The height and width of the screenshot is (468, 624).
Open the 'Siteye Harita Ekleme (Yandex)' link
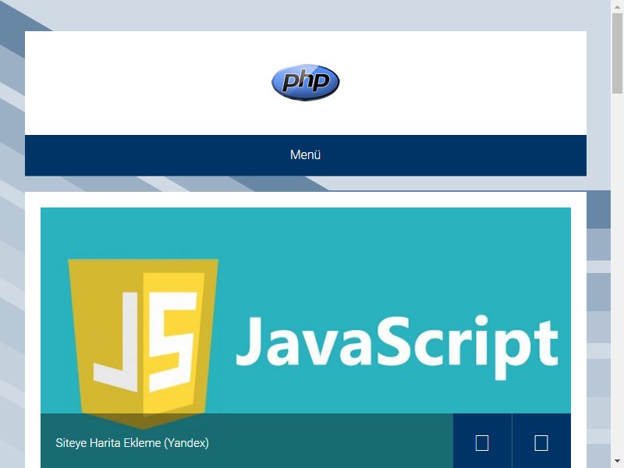132,443
